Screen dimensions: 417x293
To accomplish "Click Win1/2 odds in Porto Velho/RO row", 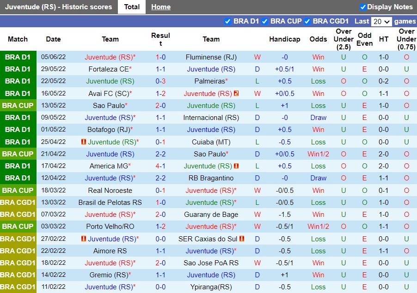I will [x=318, y=227].
